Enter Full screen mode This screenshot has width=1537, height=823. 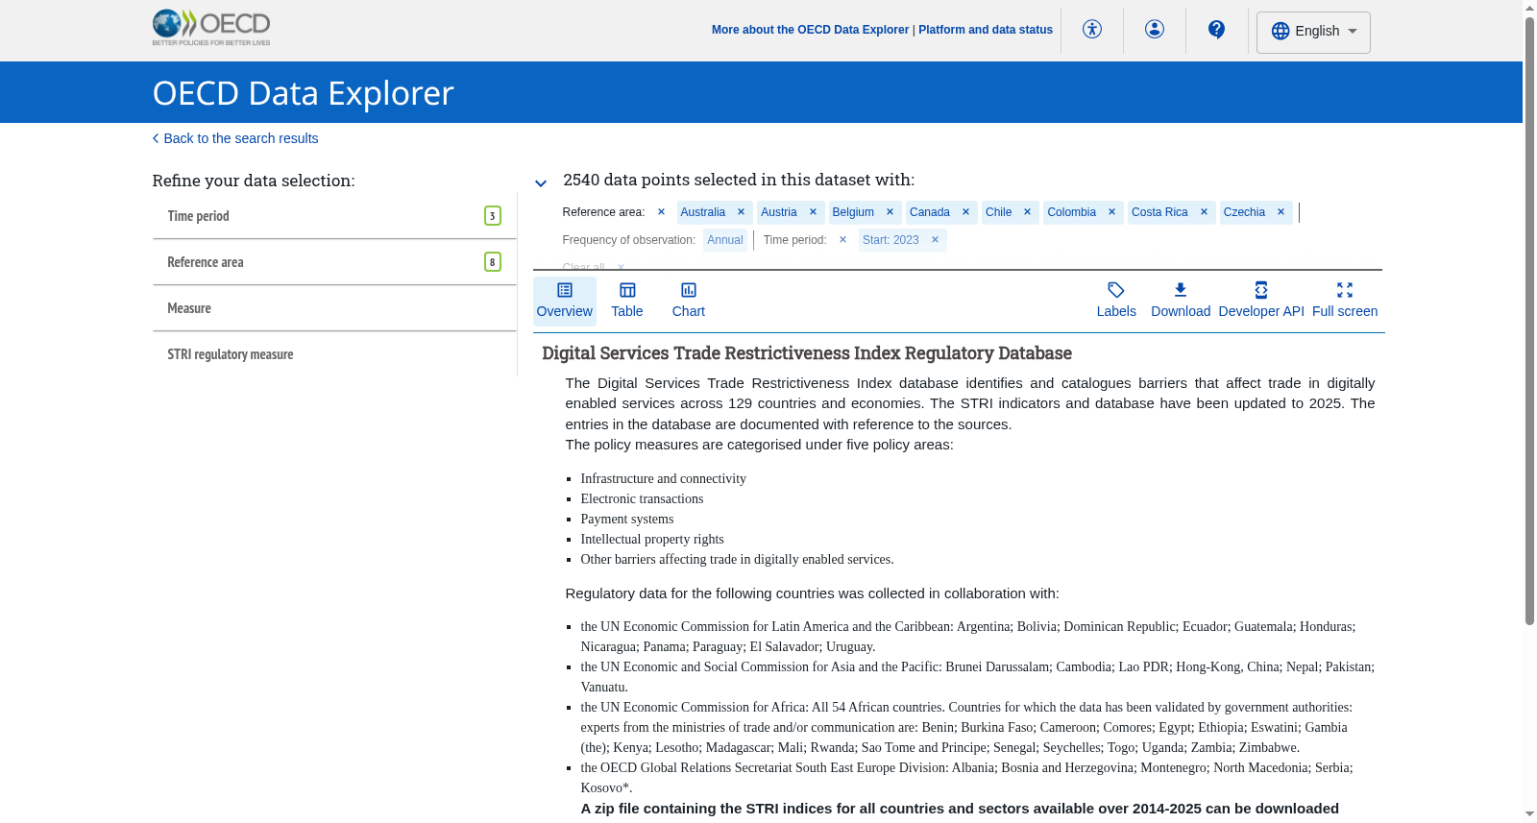pos(1345,301)
